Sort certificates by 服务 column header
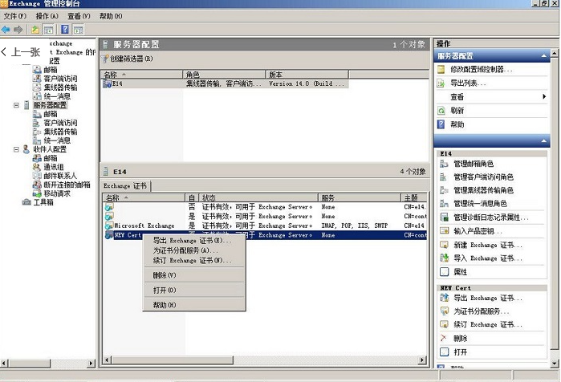The height and width of the screenshot is (382, 561). click(360, 197)
